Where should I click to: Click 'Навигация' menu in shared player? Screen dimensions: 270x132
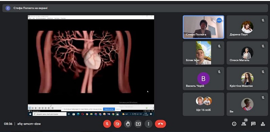point(50,18)
